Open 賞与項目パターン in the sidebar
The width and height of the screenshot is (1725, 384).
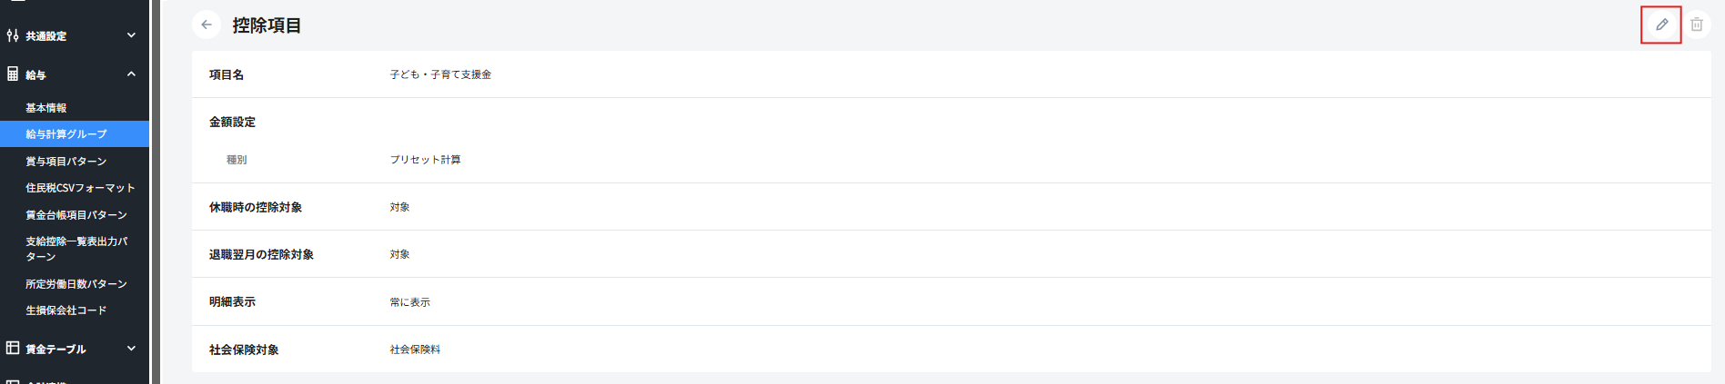[66, 162]
